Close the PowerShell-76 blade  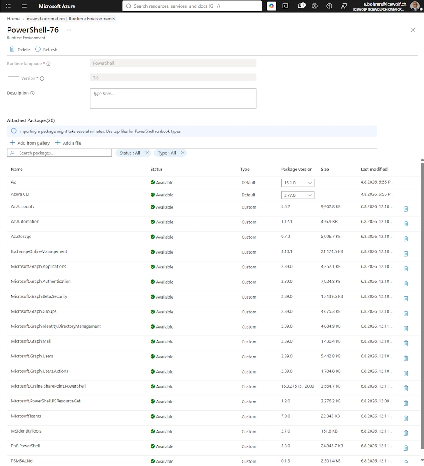tap(413, 30)
